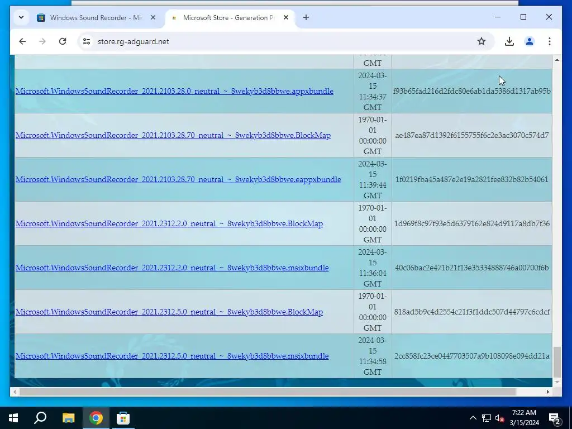Click hash starting 40c06bac2e471b21

471,268
